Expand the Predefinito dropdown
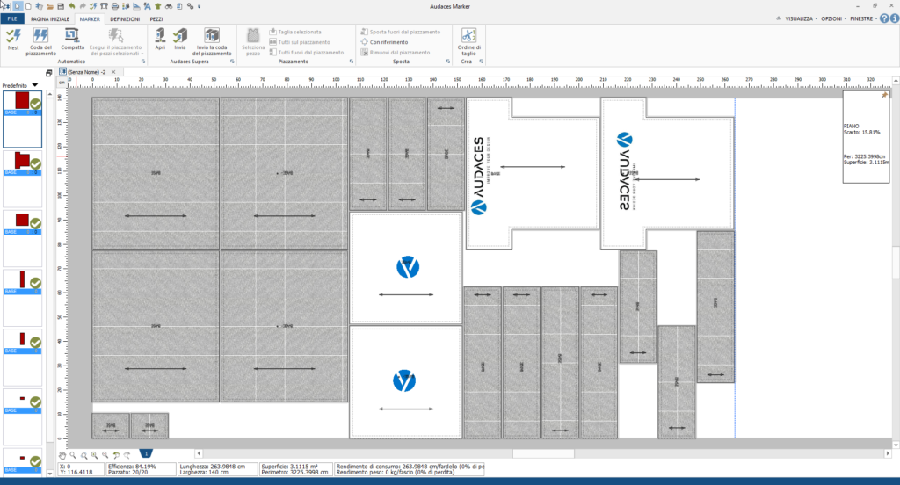 (x=35, y=85)
